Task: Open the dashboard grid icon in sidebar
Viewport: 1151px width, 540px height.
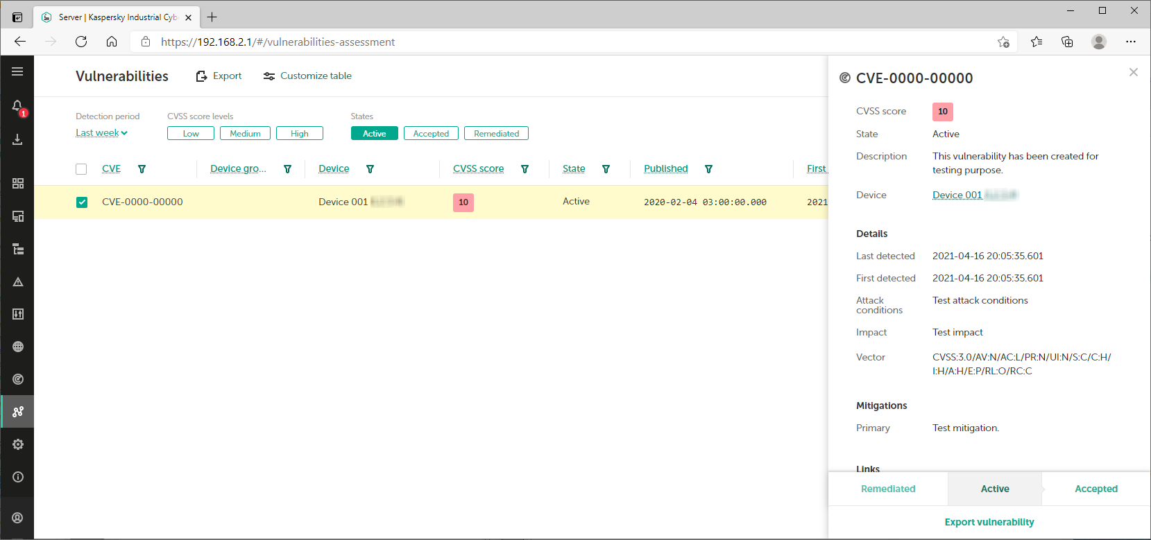Action: click(17, 183)
